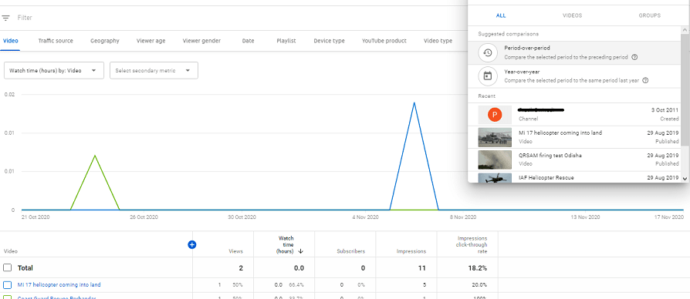Click the Mi 17 helicopter video thumbnail
This screenshot has width=690, height=299.
[x=495, y=137]
